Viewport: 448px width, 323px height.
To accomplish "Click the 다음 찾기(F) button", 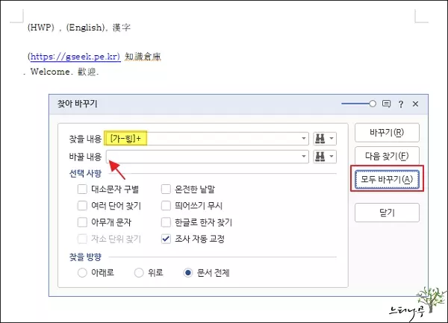I will 387,156.
